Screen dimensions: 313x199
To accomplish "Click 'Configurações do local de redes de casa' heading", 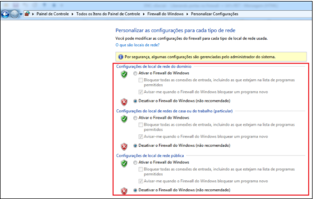I will (x=174, y=111).
